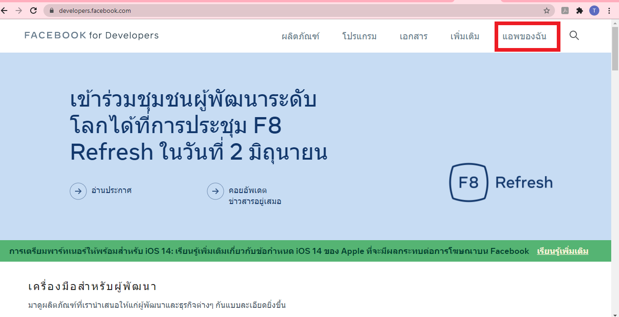Image resolution: width=619 pixels, height=317 pixels.
Task: Click arrow circle beside อ่านประกาศ
Action: (x=78, y=191)
